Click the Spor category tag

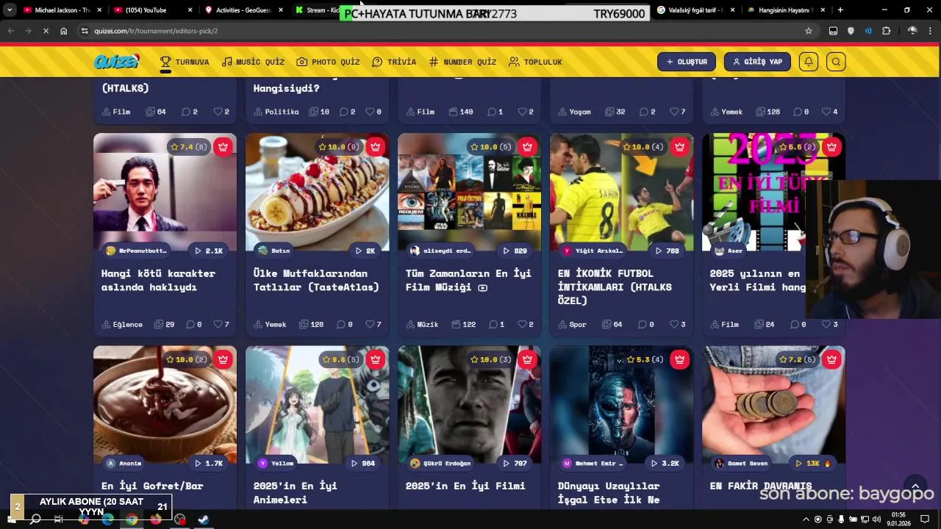(x=573, y=324)
